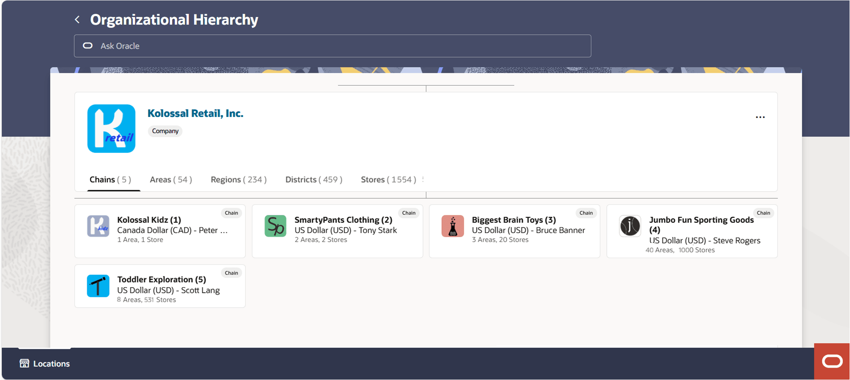Click the Company badge
The width and height of the screenshot is (850, 380).
165,131
